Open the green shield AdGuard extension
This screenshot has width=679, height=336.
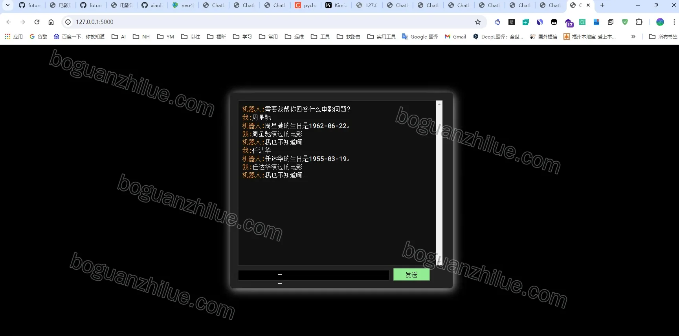pyautogui.click(x=625, y=22)
